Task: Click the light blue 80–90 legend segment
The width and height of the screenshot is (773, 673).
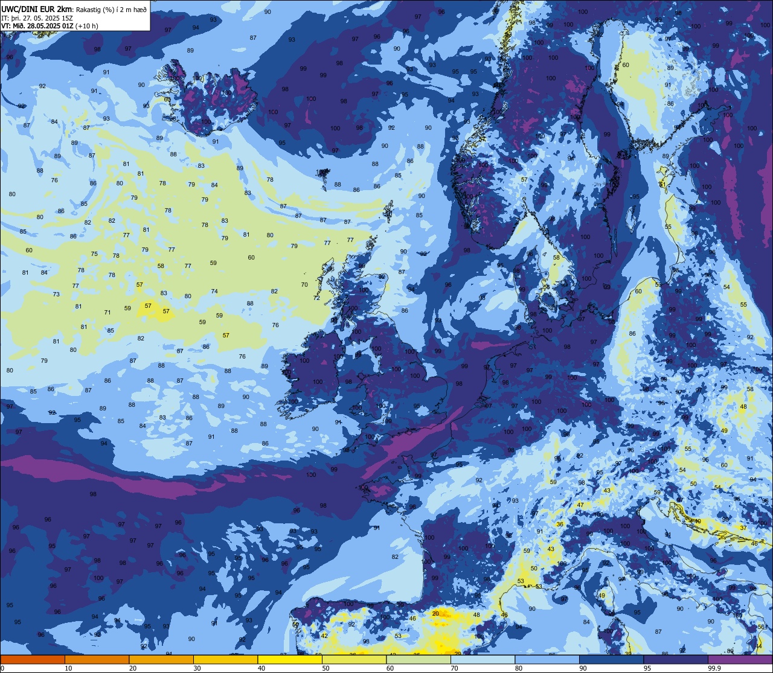Action: click(547, 659)
